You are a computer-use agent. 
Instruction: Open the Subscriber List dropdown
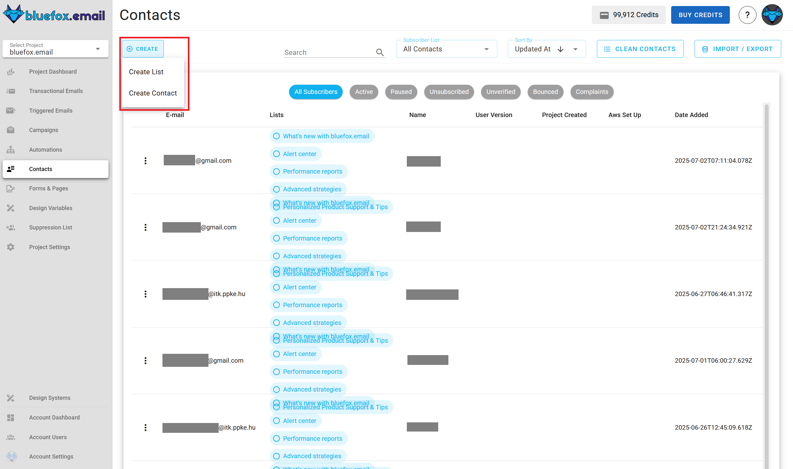point(446,49)
